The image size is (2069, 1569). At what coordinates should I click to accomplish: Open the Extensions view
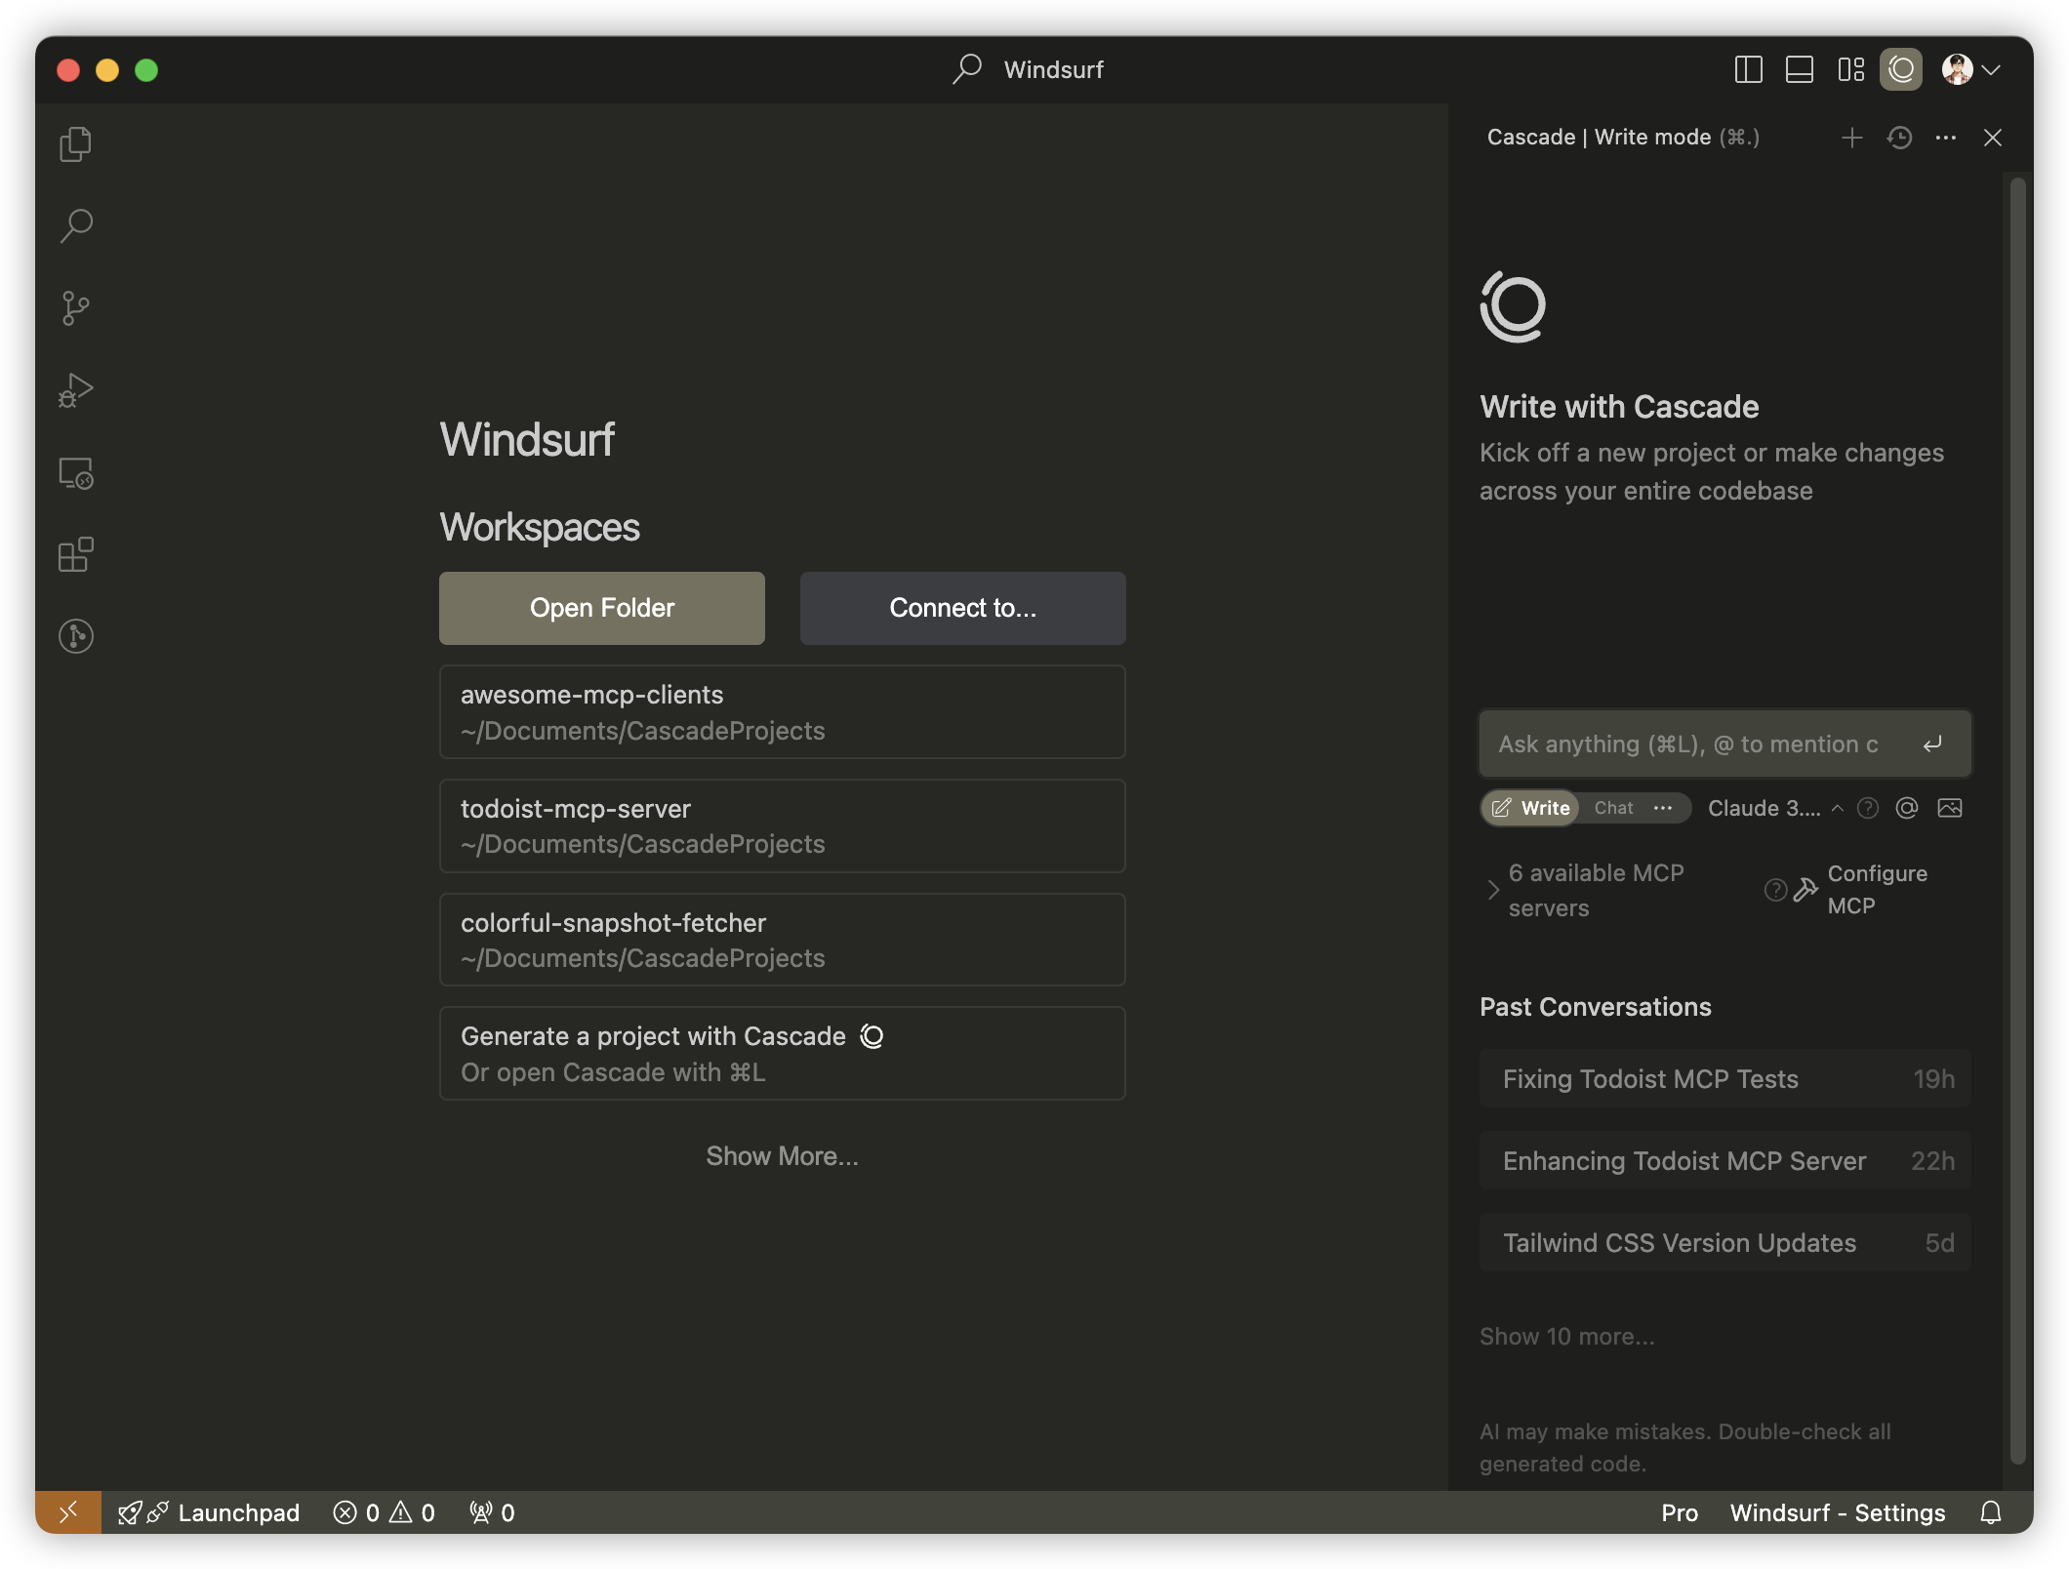75,554
